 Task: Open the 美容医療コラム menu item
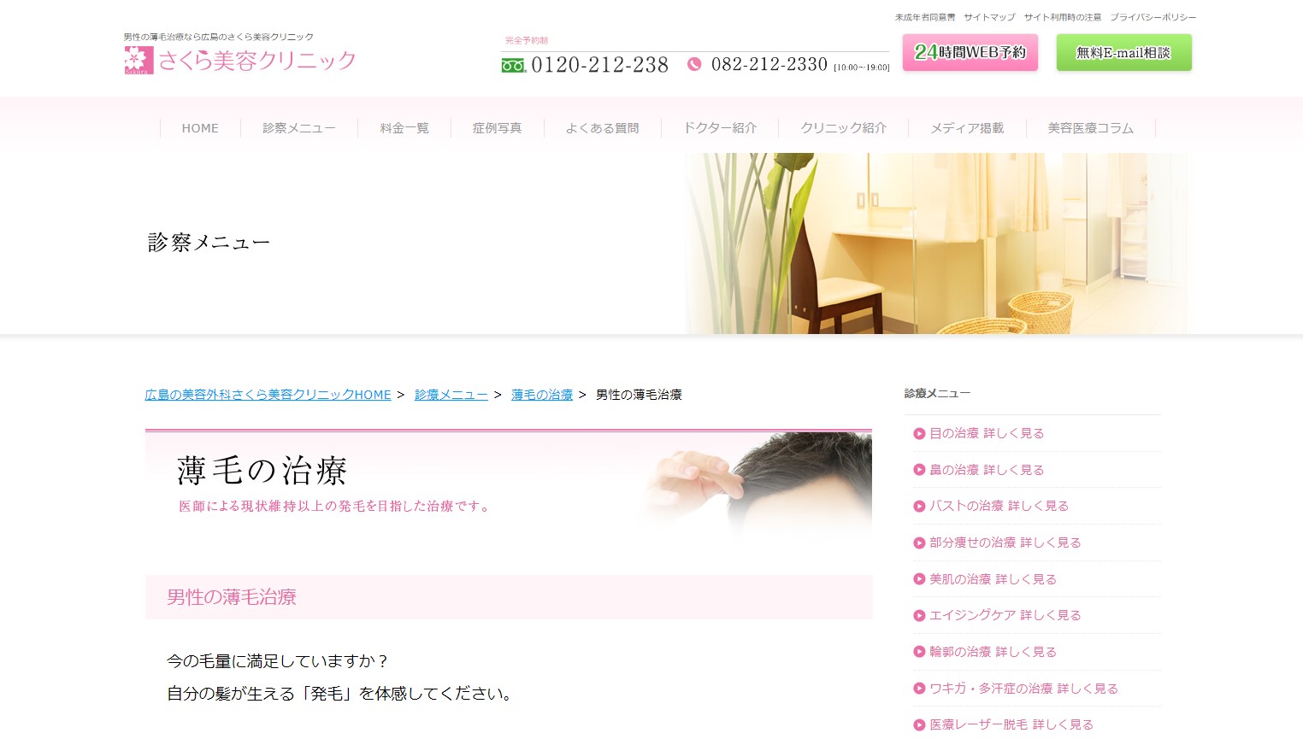1090,128
